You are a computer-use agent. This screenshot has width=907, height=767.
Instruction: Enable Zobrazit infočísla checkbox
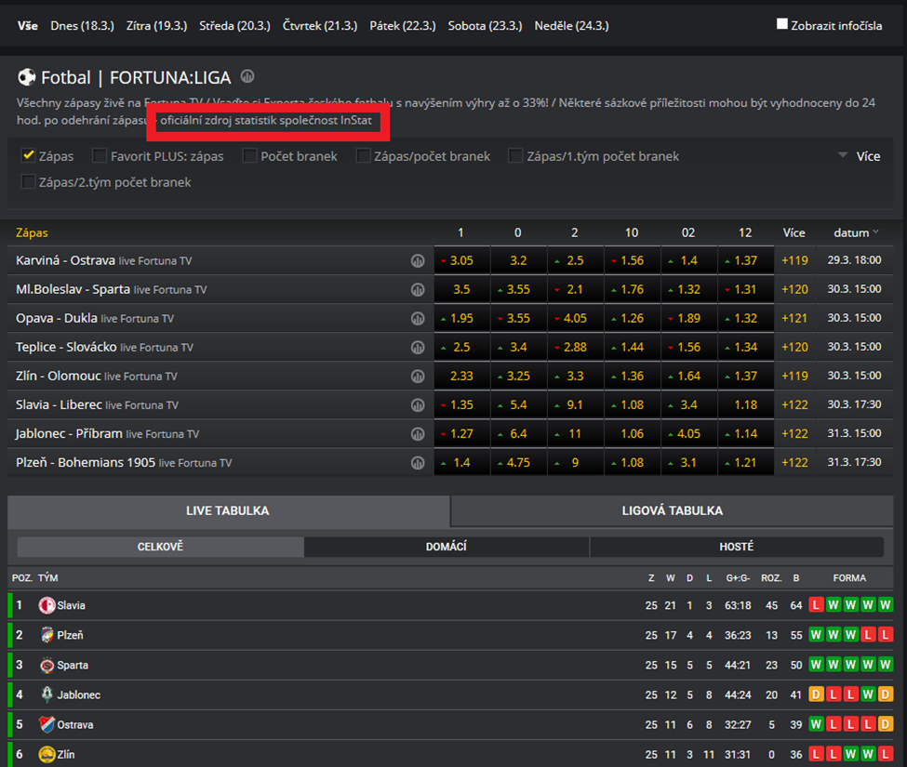pos(782,24)
